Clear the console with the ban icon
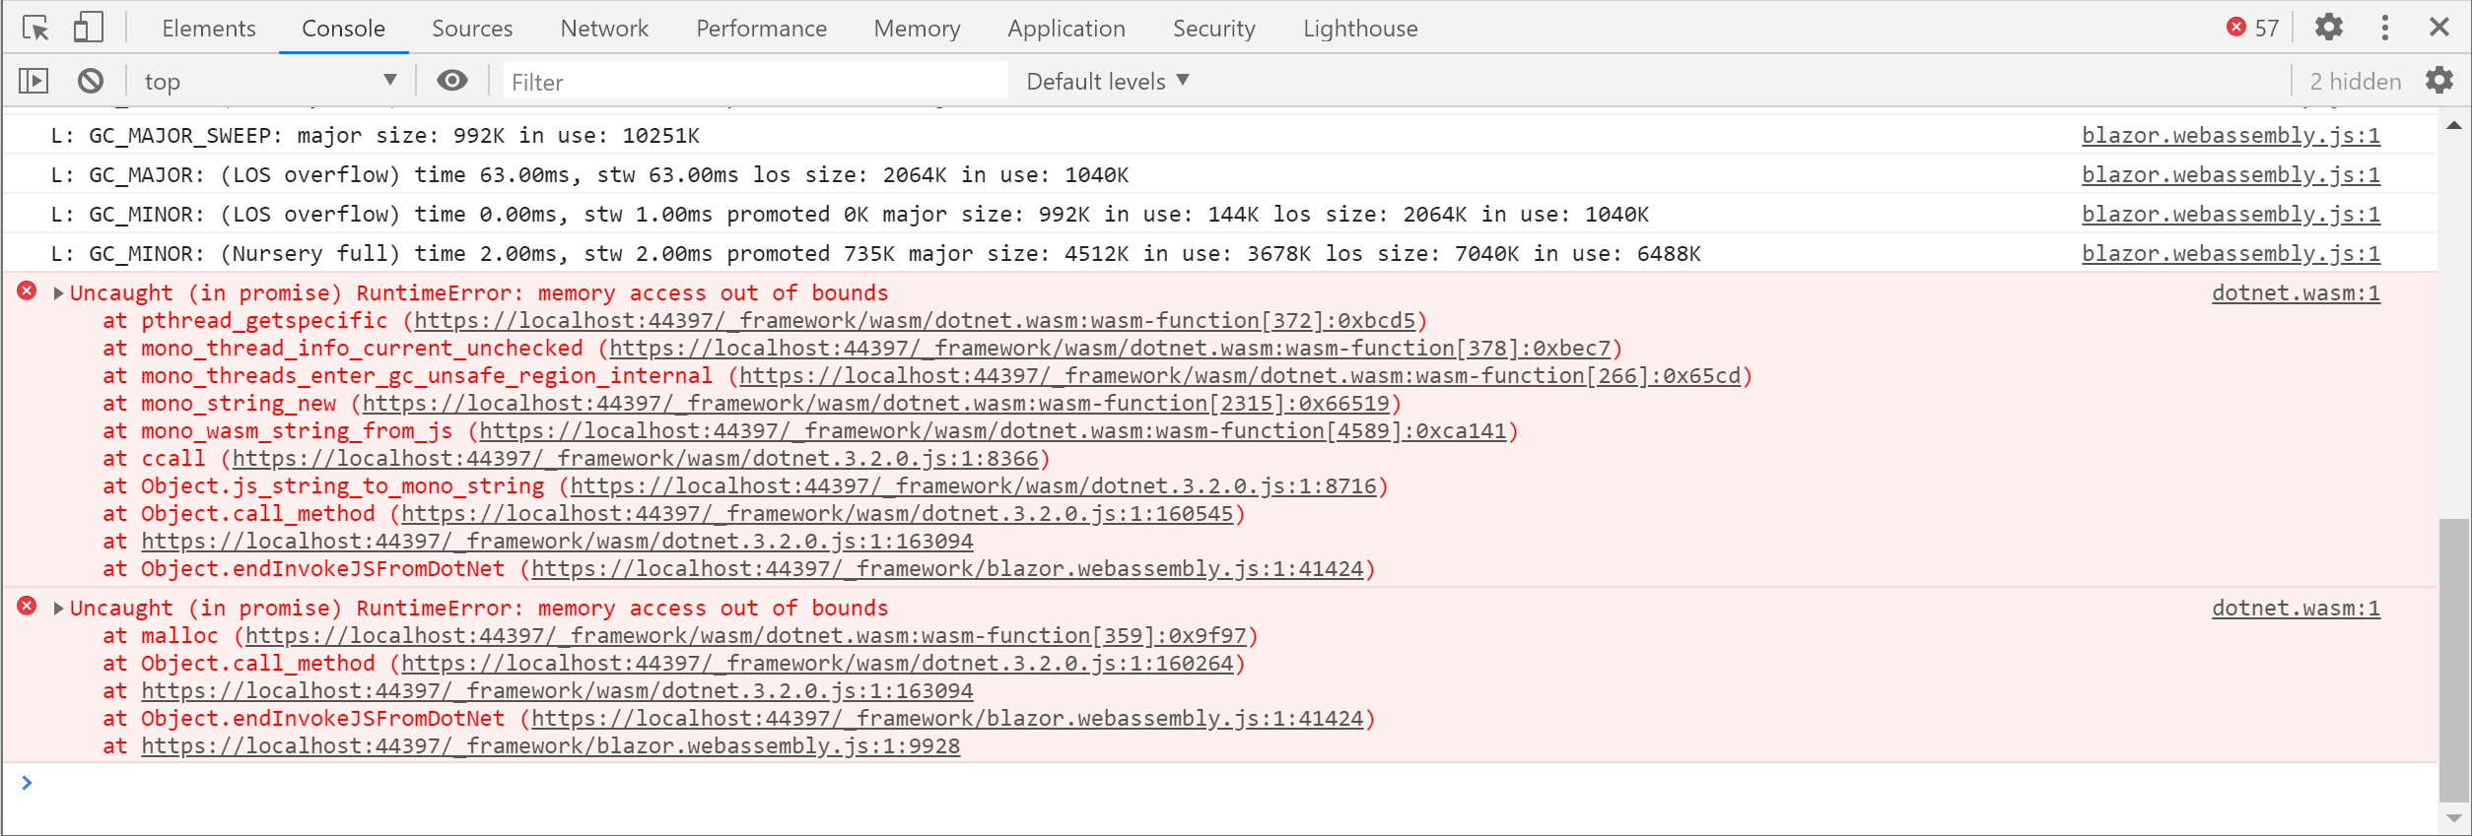This screenshot has height=836, width=2472. (91, 81)
